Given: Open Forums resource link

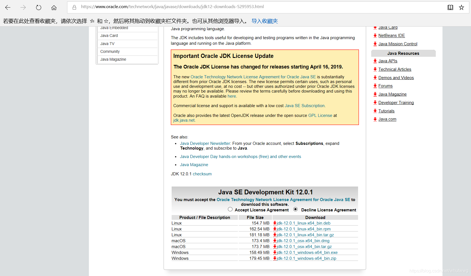Looking at the screenshot, I should point(385,86).
